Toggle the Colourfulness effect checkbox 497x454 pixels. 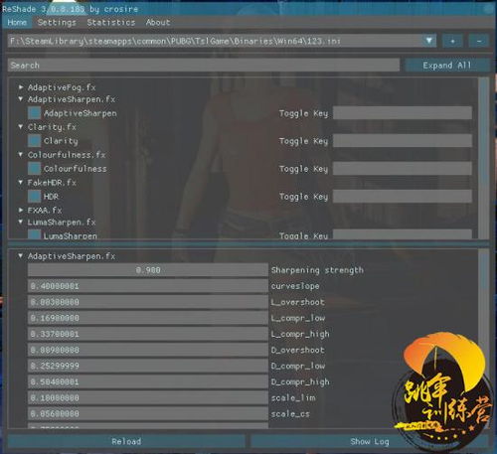34,169
